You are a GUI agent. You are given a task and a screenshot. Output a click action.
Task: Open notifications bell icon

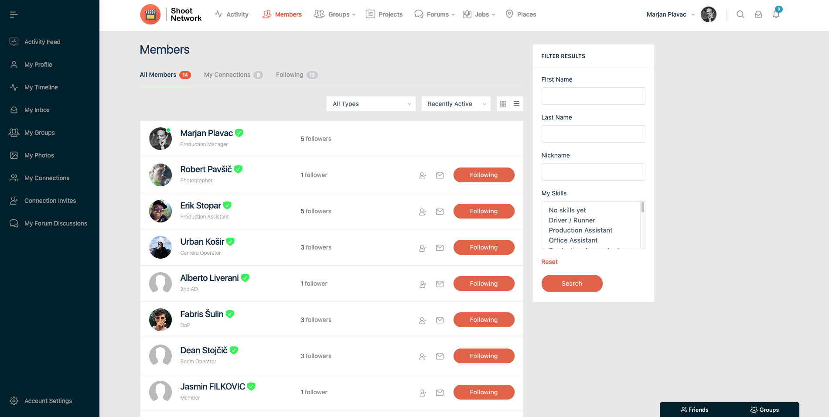(x=776, y=14)
